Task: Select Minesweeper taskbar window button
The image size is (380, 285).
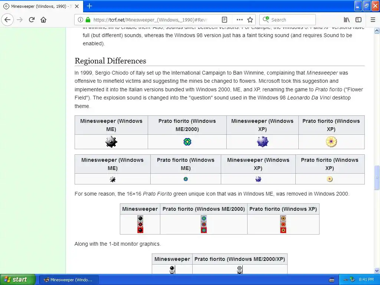Action: pyautogui.click(x=69, y=280)
